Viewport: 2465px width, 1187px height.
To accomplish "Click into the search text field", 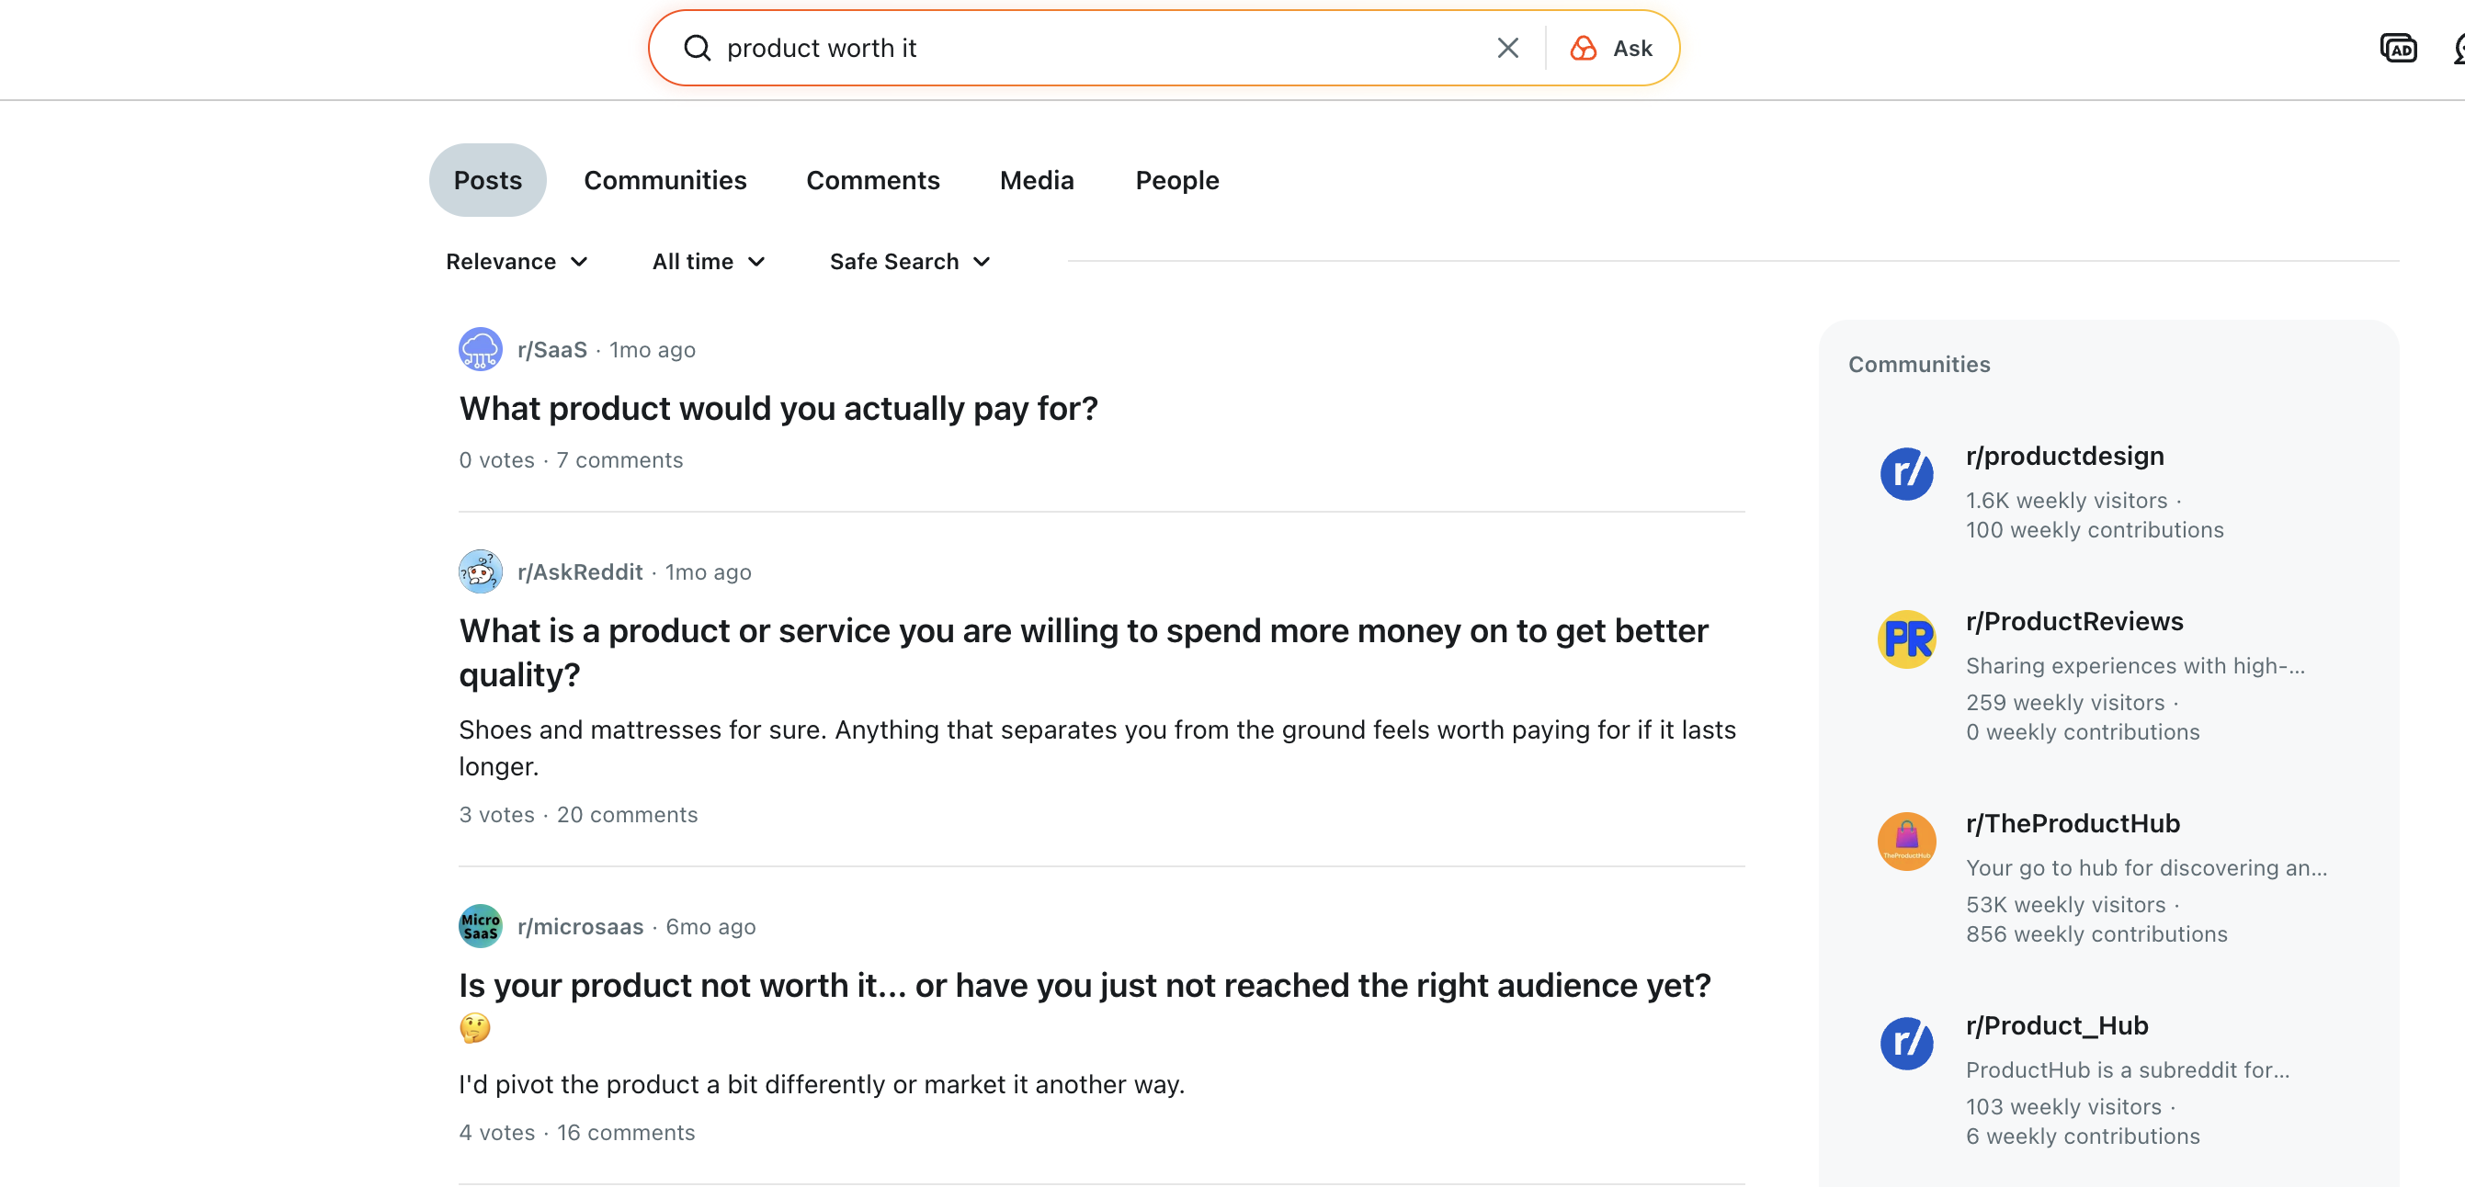I will pyautogui.click(x=1100, y=48).
